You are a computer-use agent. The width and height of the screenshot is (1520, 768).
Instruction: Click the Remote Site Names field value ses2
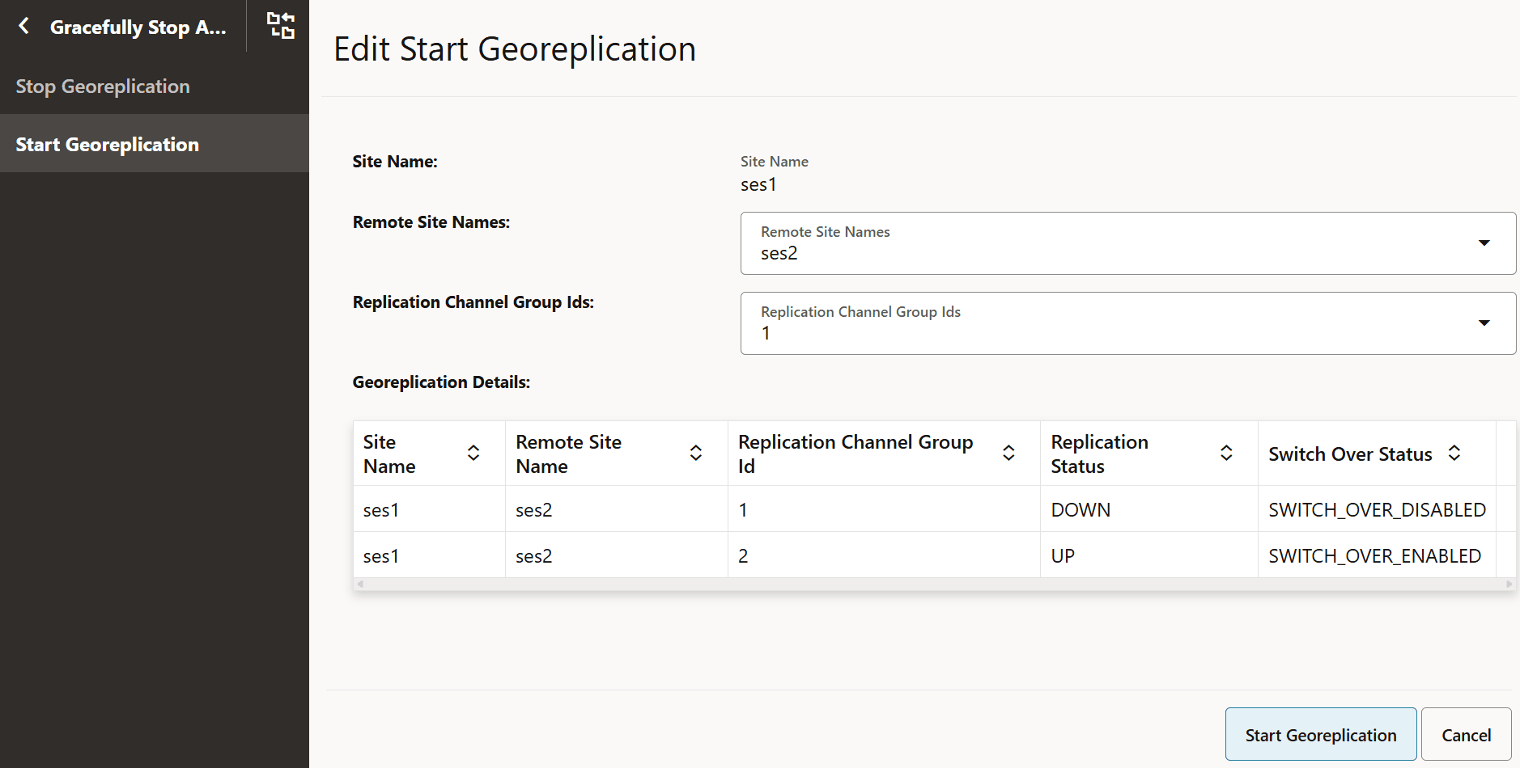click(x=779, y=253)
